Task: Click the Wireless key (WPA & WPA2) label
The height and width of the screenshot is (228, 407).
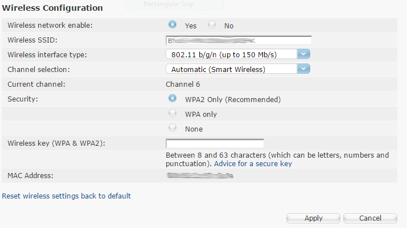Action: 56,143
